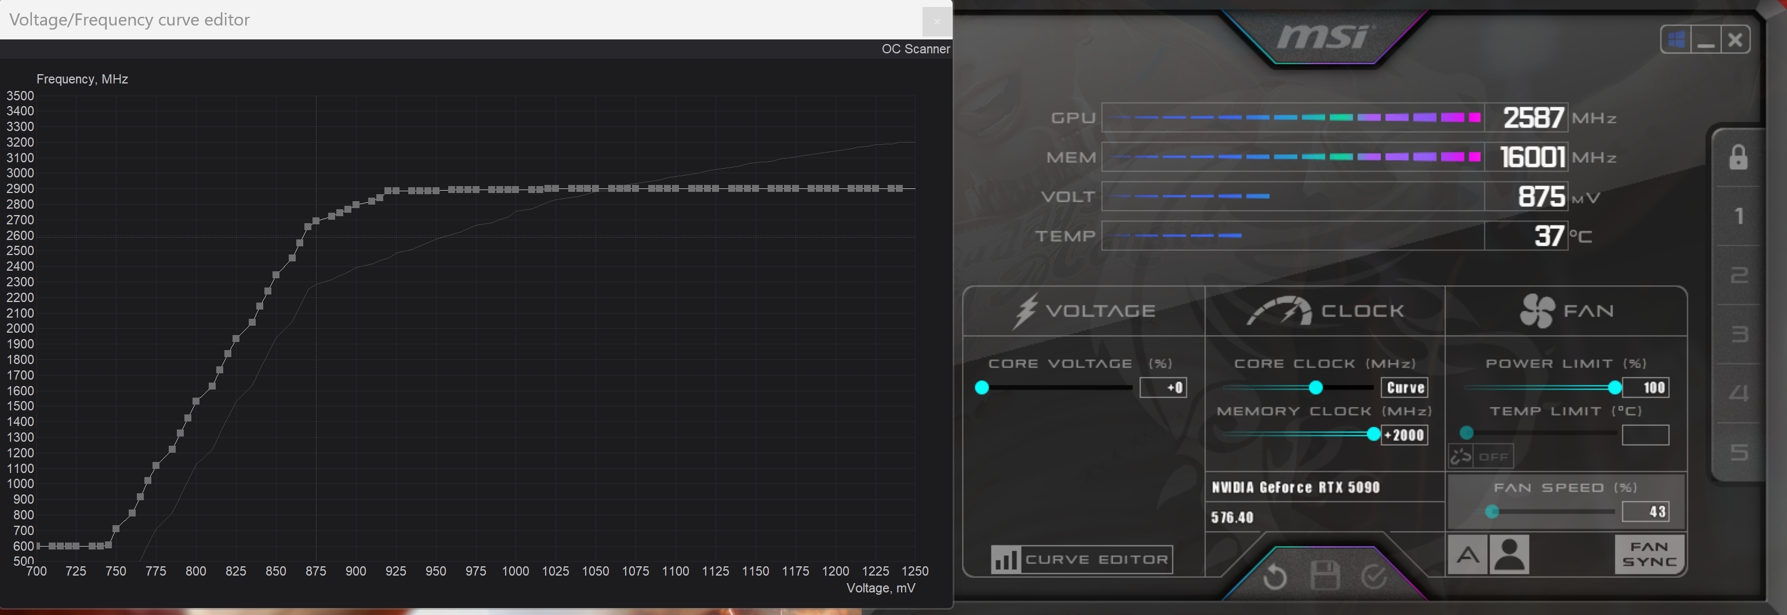Image resolution: width=1787 pixels, height=615 pixels.
Task: Click the OC Scanner link in curve editor
Action: (x=916, y=49)
